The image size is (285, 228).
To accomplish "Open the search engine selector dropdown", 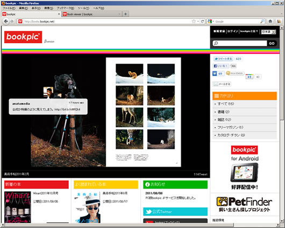I will coord(211,22).
